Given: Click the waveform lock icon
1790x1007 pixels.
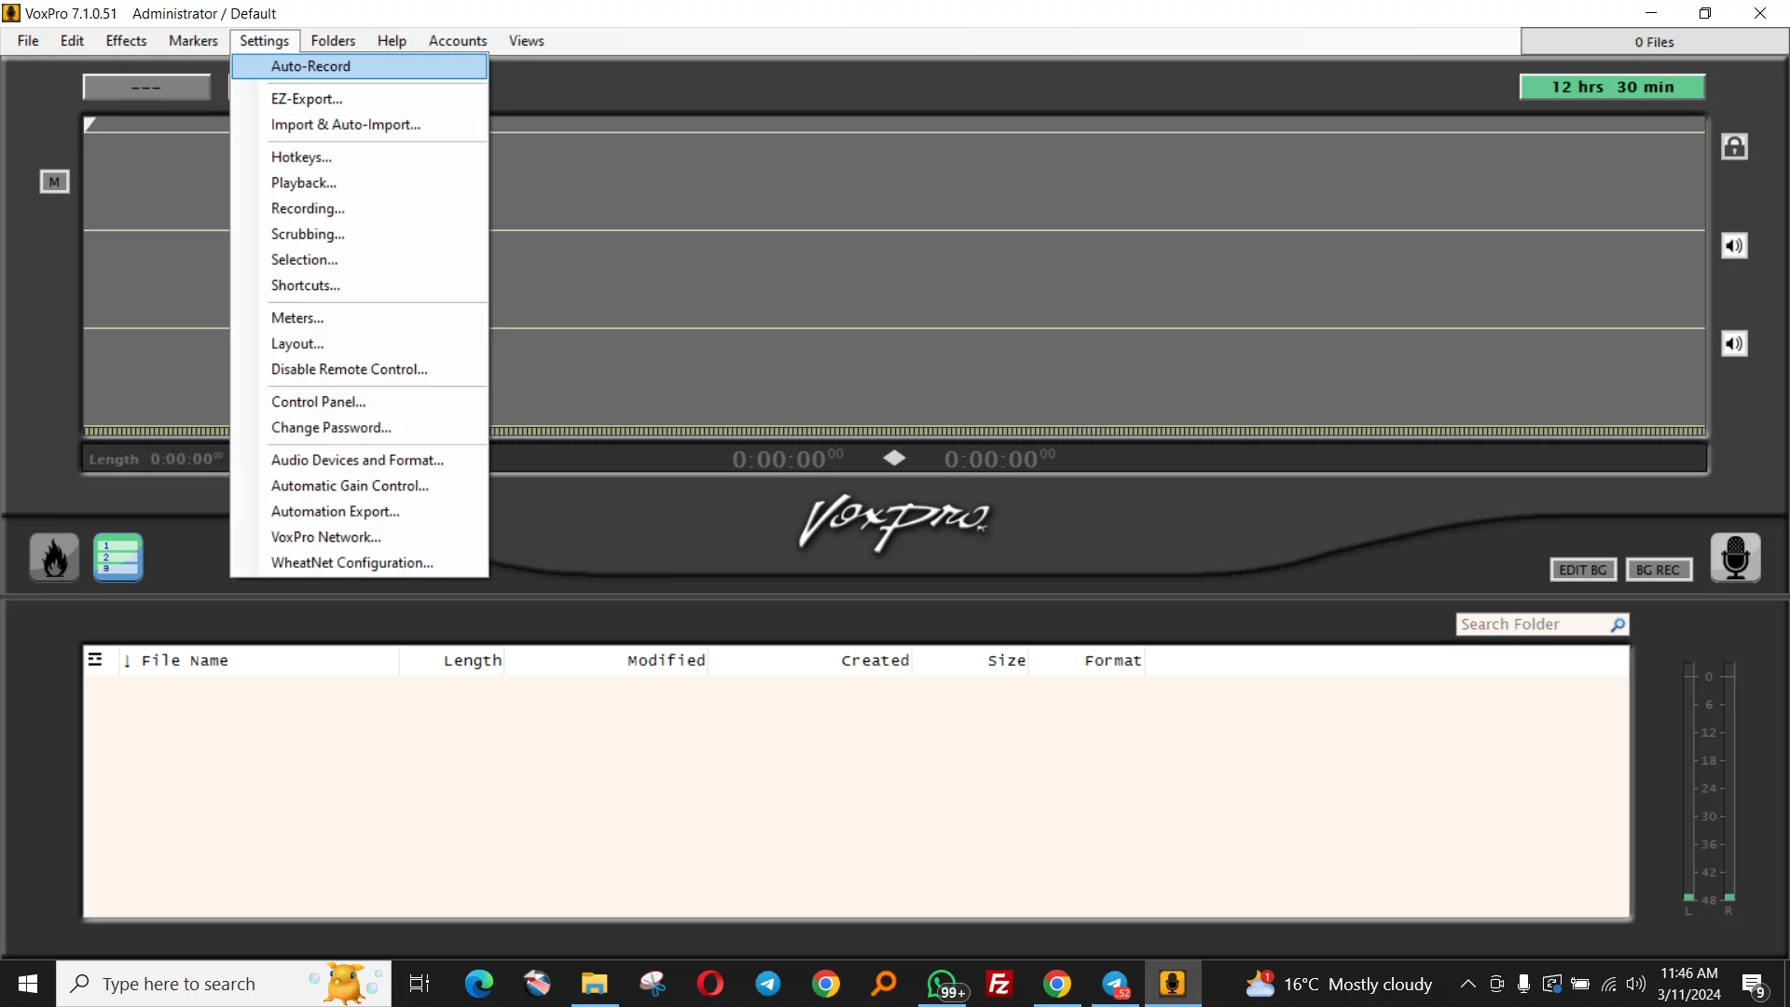Looking at the screenshot, I should point(1734,146).
